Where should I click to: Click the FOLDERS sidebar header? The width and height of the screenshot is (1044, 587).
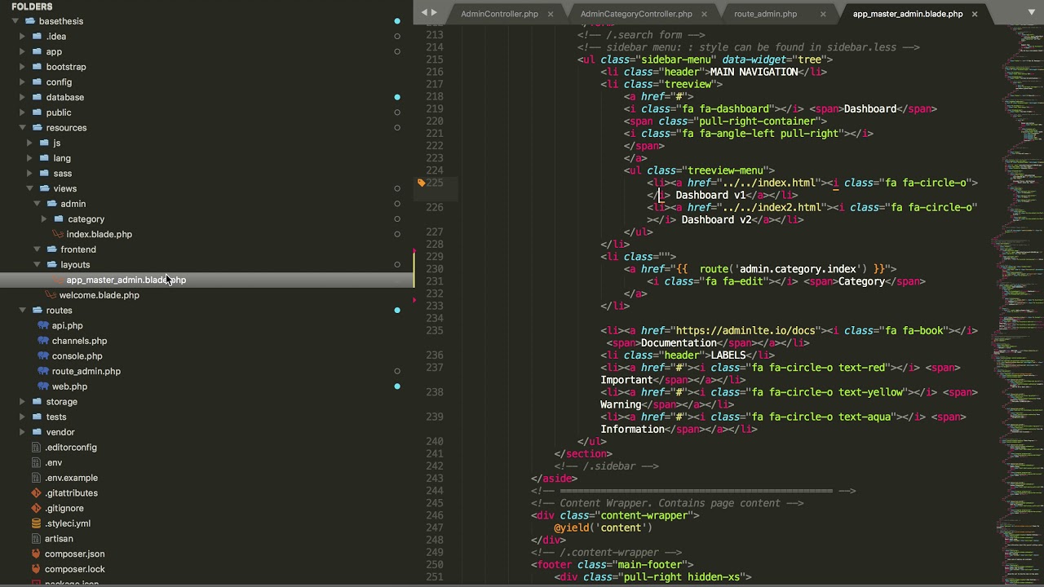click(32, 7)
